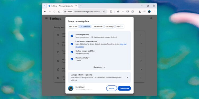Click the trash icon in settings list
The height and width of the screenshot is (99, 199).
click(58, 35)
